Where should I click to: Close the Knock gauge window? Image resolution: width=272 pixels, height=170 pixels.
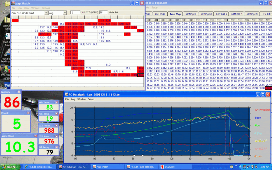(x=29, y=113)
